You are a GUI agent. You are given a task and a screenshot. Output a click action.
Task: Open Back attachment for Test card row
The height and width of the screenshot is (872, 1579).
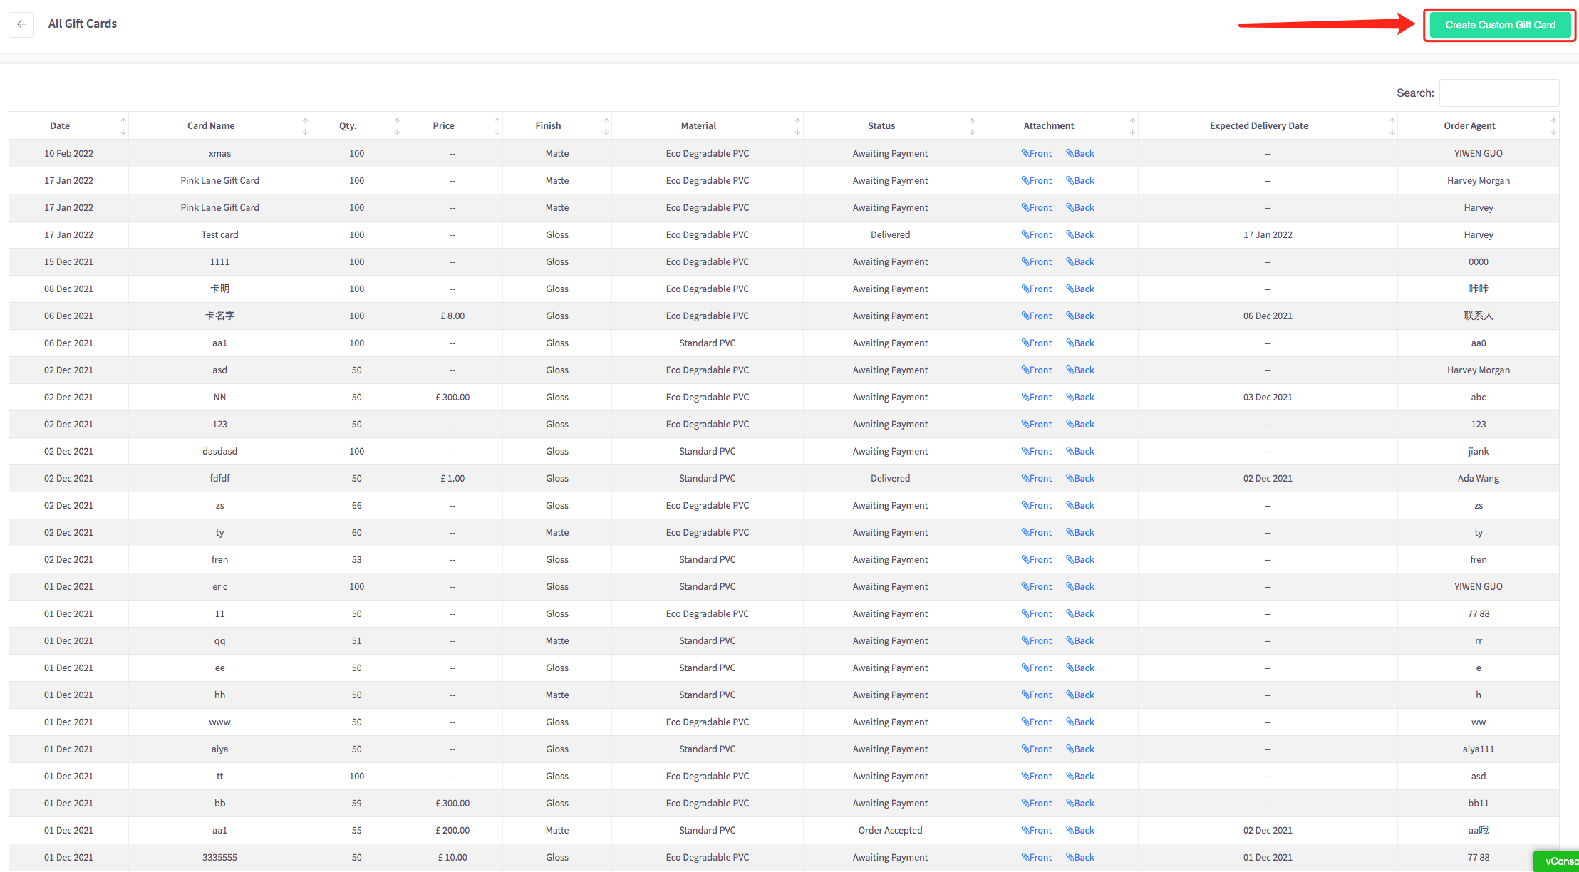coord(1080,235)
